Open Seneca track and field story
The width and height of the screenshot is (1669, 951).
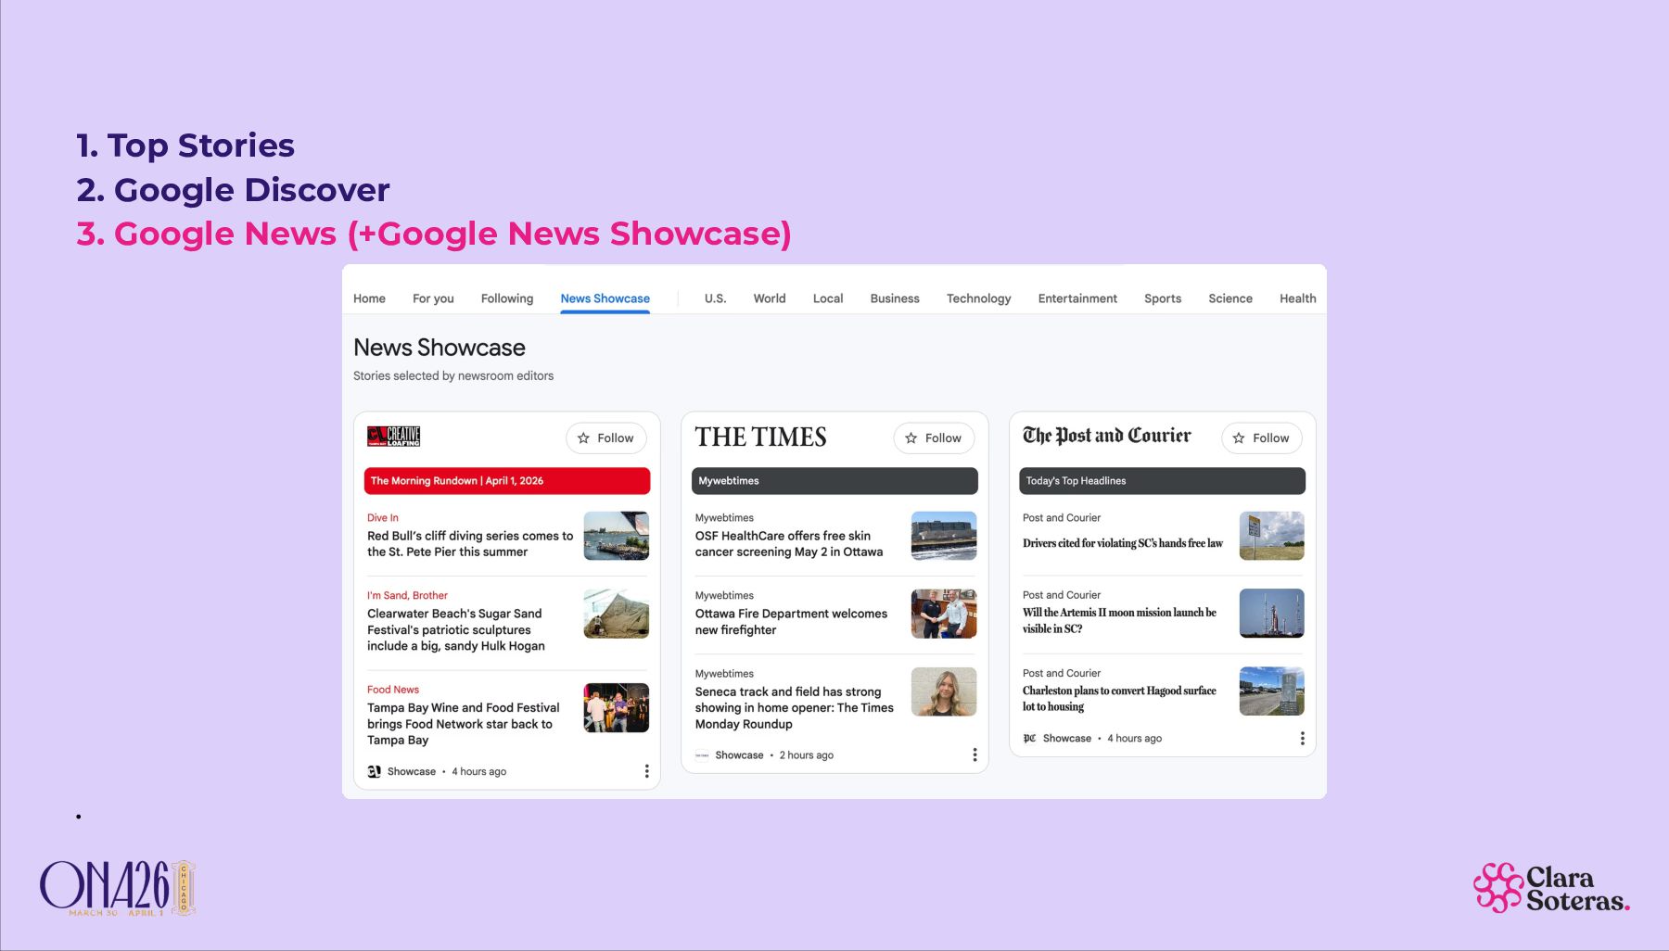[x=795, y=708]
